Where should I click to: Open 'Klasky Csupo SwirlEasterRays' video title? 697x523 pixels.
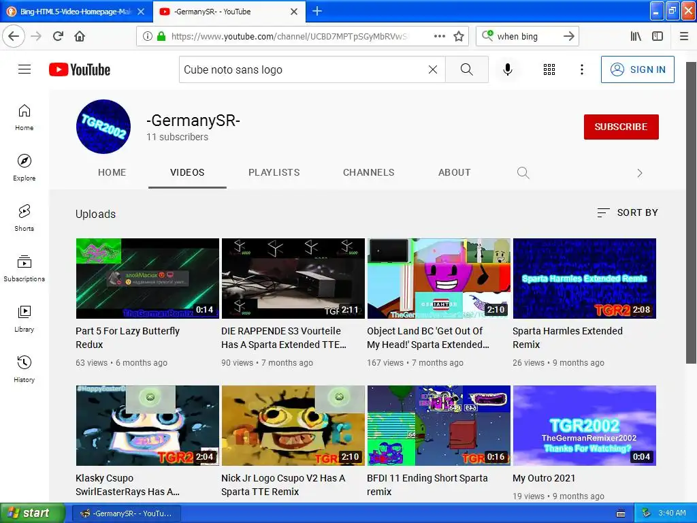pyautogui.click(x=127, y=485)
